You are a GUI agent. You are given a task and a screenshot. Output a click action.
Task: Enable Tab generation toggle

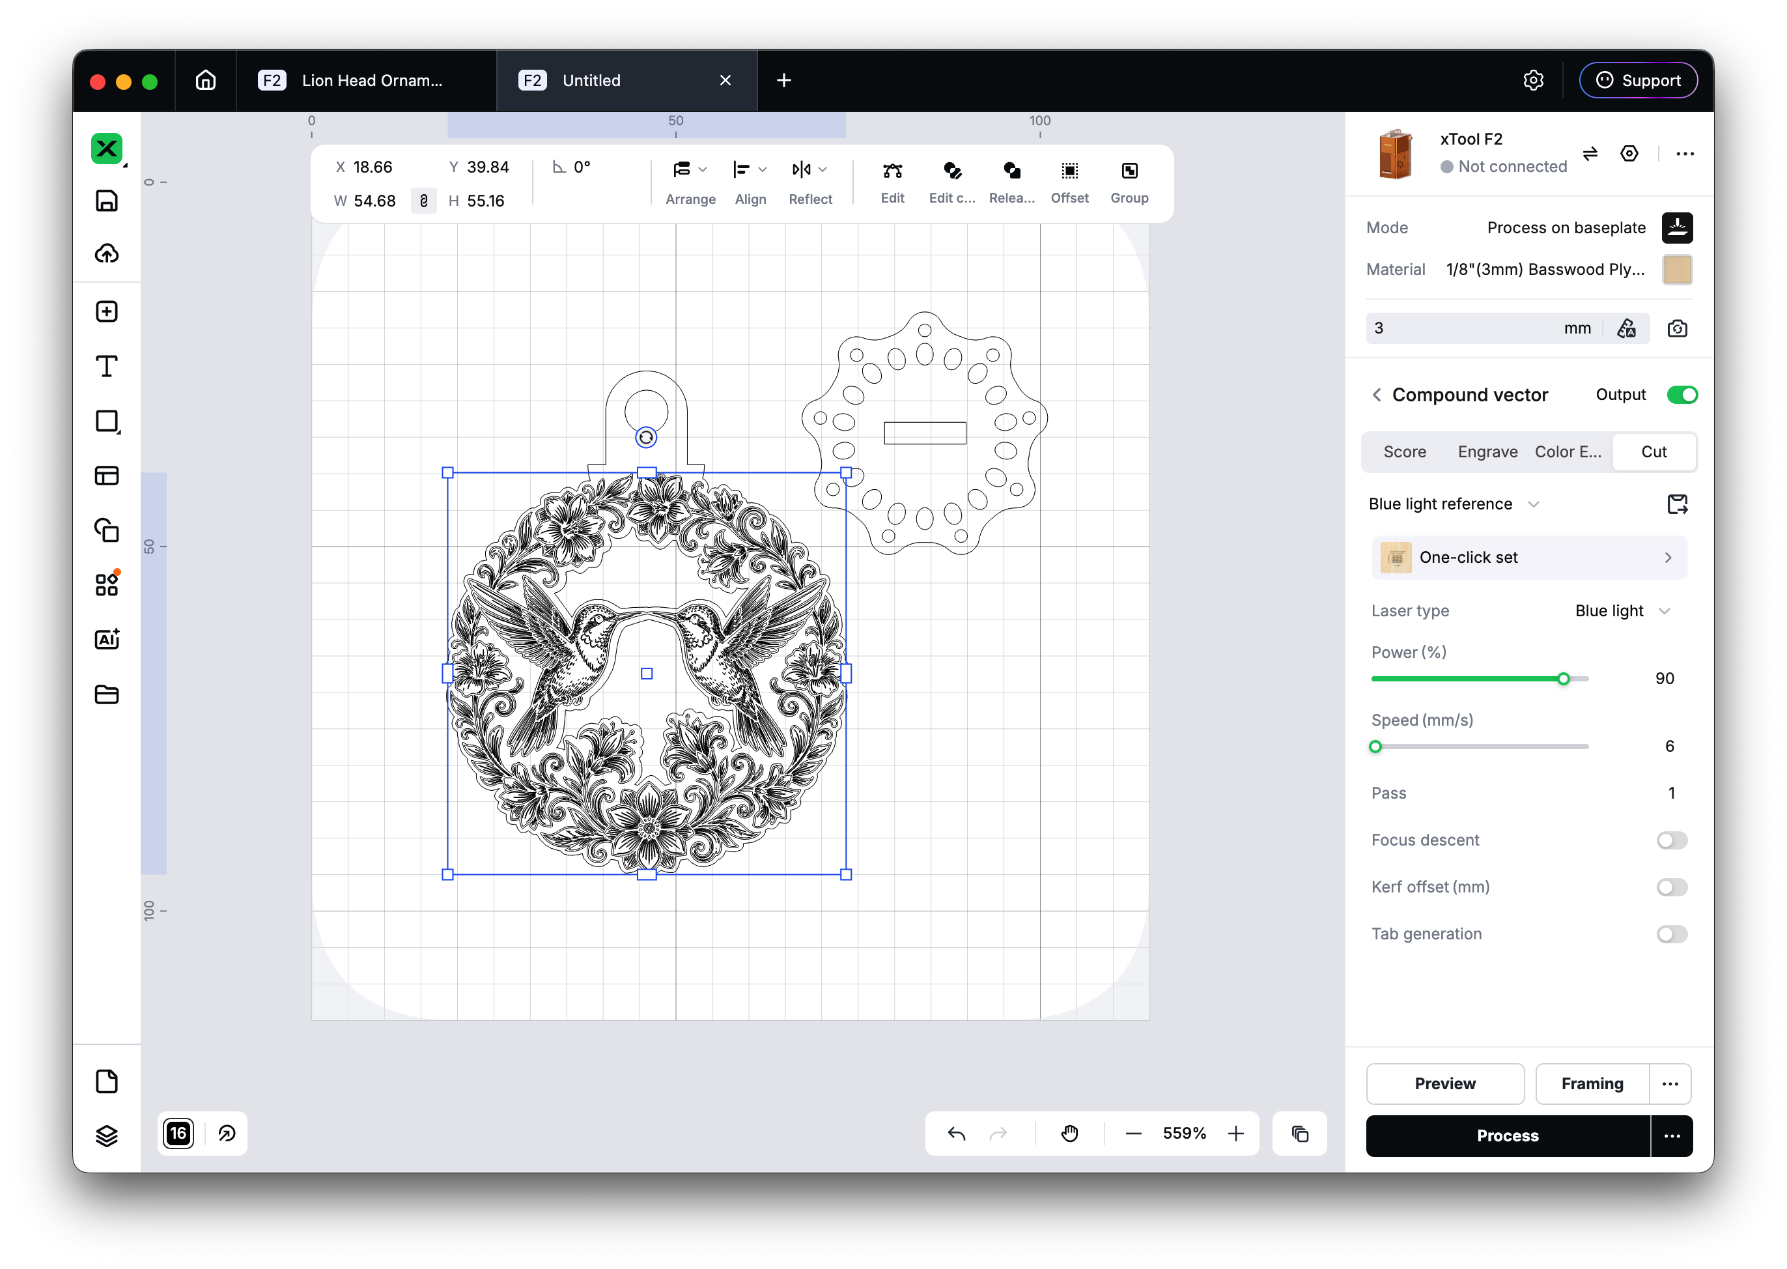(1672, 934)
